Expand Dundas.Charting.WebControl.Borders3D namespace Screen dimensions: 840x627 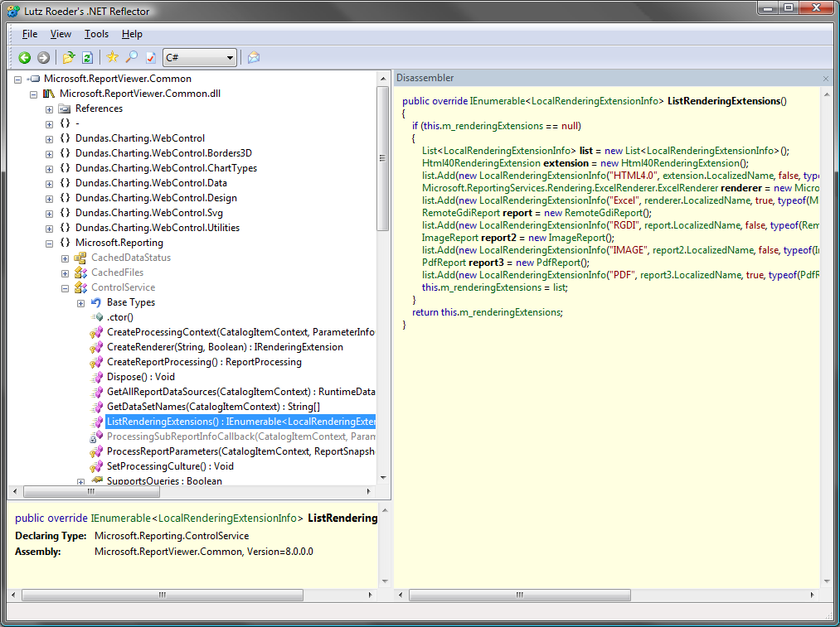point(49,154)
